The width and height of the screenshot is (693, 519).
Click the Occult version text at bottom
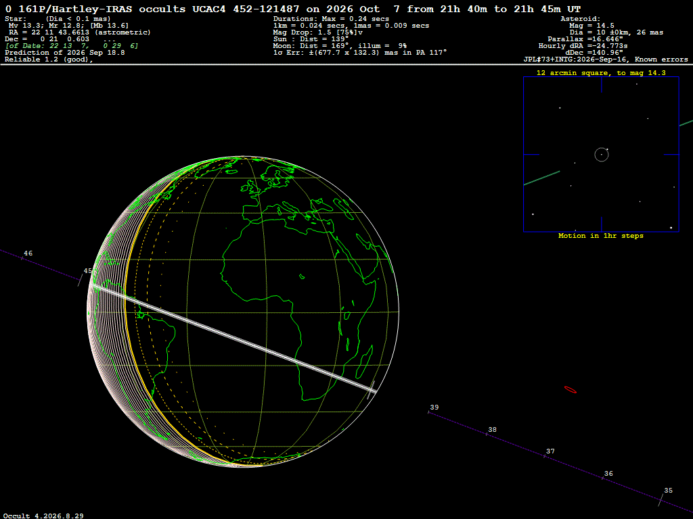[43, 516]
